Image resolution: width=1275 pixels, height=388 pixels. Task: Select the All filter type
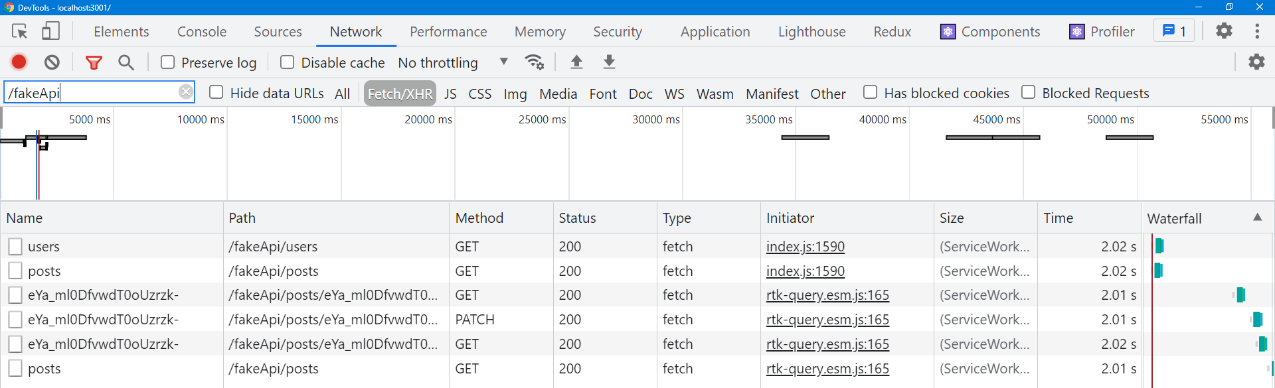click(342, 94)
